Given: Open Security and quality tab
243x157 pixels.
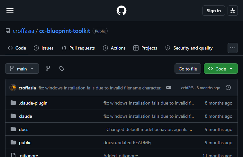Looking at the screenshot, I should [x=189, y=48].
